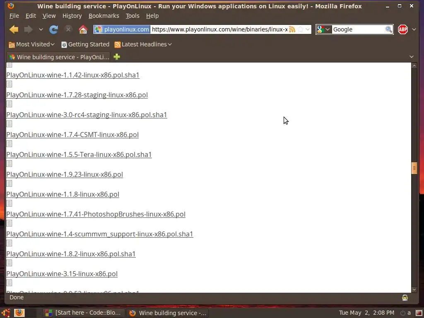Expand the Most Visited bookmarks folder
Viewport: 424px width, 318px height.
(31, 44)
